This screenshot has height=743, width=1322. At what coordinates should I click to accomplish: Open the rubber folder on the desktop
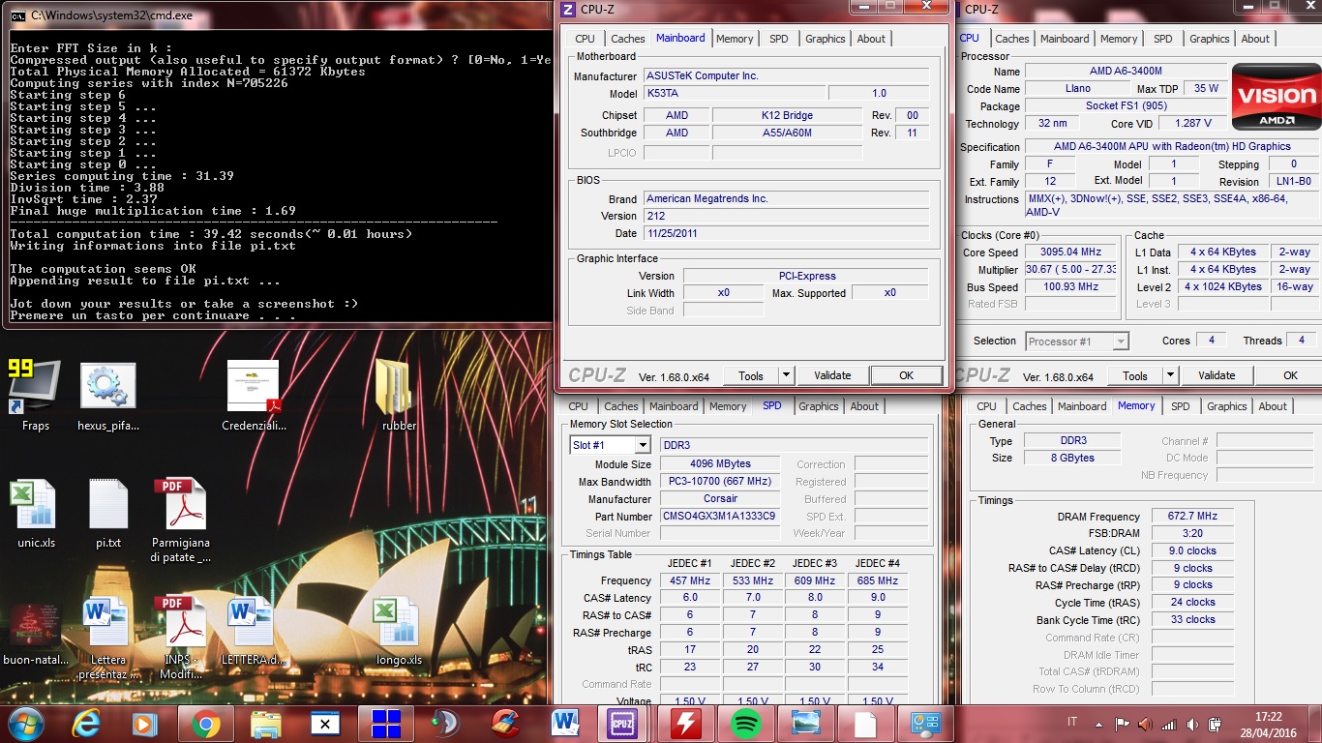(x=399, y=395)
